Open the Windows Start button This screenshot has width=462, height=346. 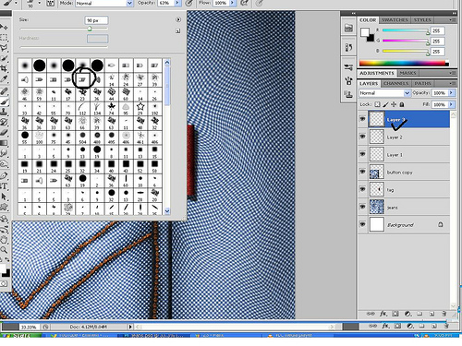point(20,335)
